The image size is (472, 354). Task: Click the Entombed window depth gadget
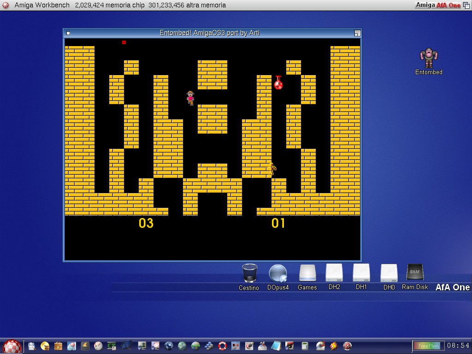(357, 33)
